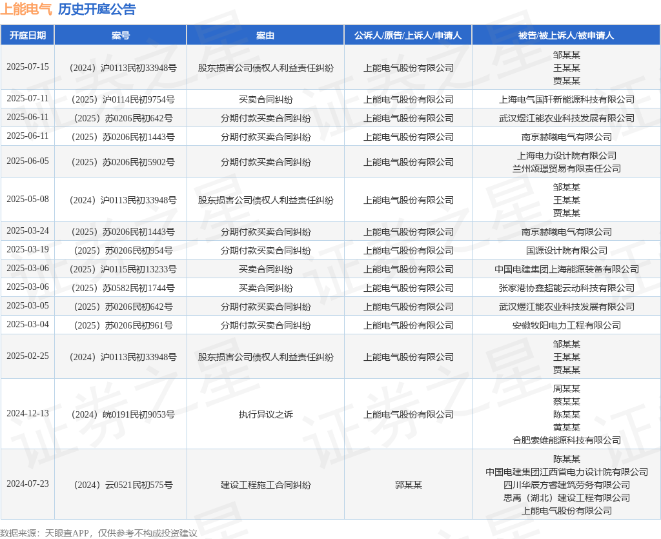Image resolution: width=661 pixels, height=539 pixels.
Task: Click the 数据来源 天眼查APP footer text
Action: pyautogui.click(x=99, y=533)
